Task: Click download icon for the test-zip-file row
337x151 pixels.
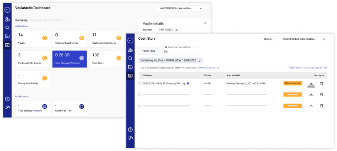Action: point(311,83)
